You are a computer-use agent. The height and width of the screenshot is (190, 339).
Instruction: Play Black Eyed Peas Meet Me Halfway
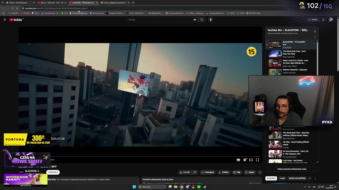[x=291, y=135]
